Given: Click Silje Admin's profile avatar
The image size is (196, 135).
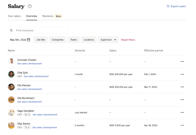Looking at the screenshot, I should click(x=11, y=125).
